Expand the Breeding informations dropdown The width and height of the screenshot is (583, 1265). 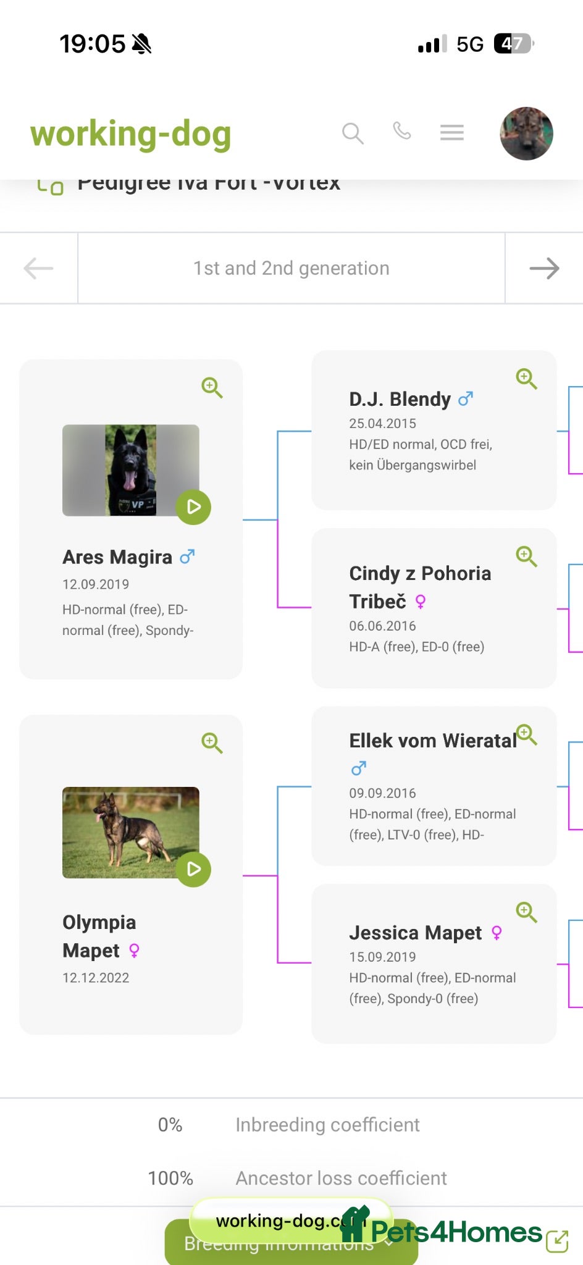click(291, 1242)
